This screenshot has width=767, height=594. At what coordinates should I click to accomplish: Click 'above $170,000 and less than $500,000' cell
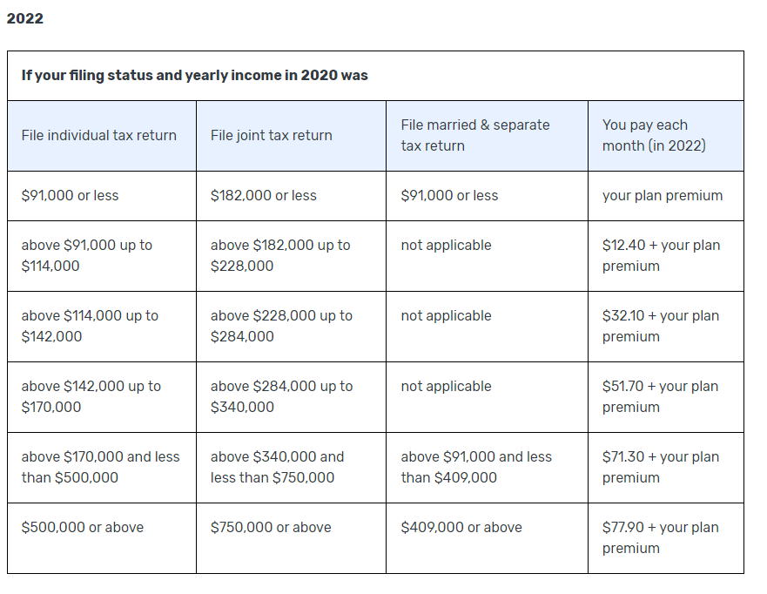point(100,467)
